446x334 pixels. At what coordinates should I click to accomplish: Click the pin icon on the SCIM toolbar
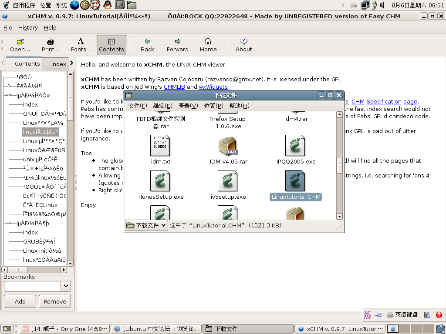click(x=378, y=315)
